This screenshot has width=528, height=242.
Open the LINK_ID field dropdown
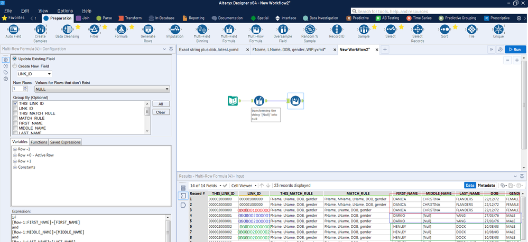click(34, 74)
